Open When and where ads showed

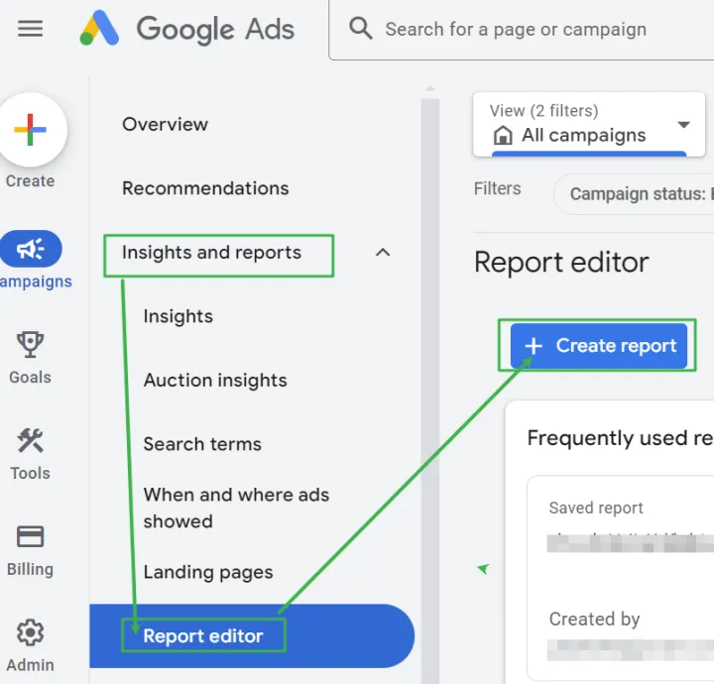coord(236,508)
